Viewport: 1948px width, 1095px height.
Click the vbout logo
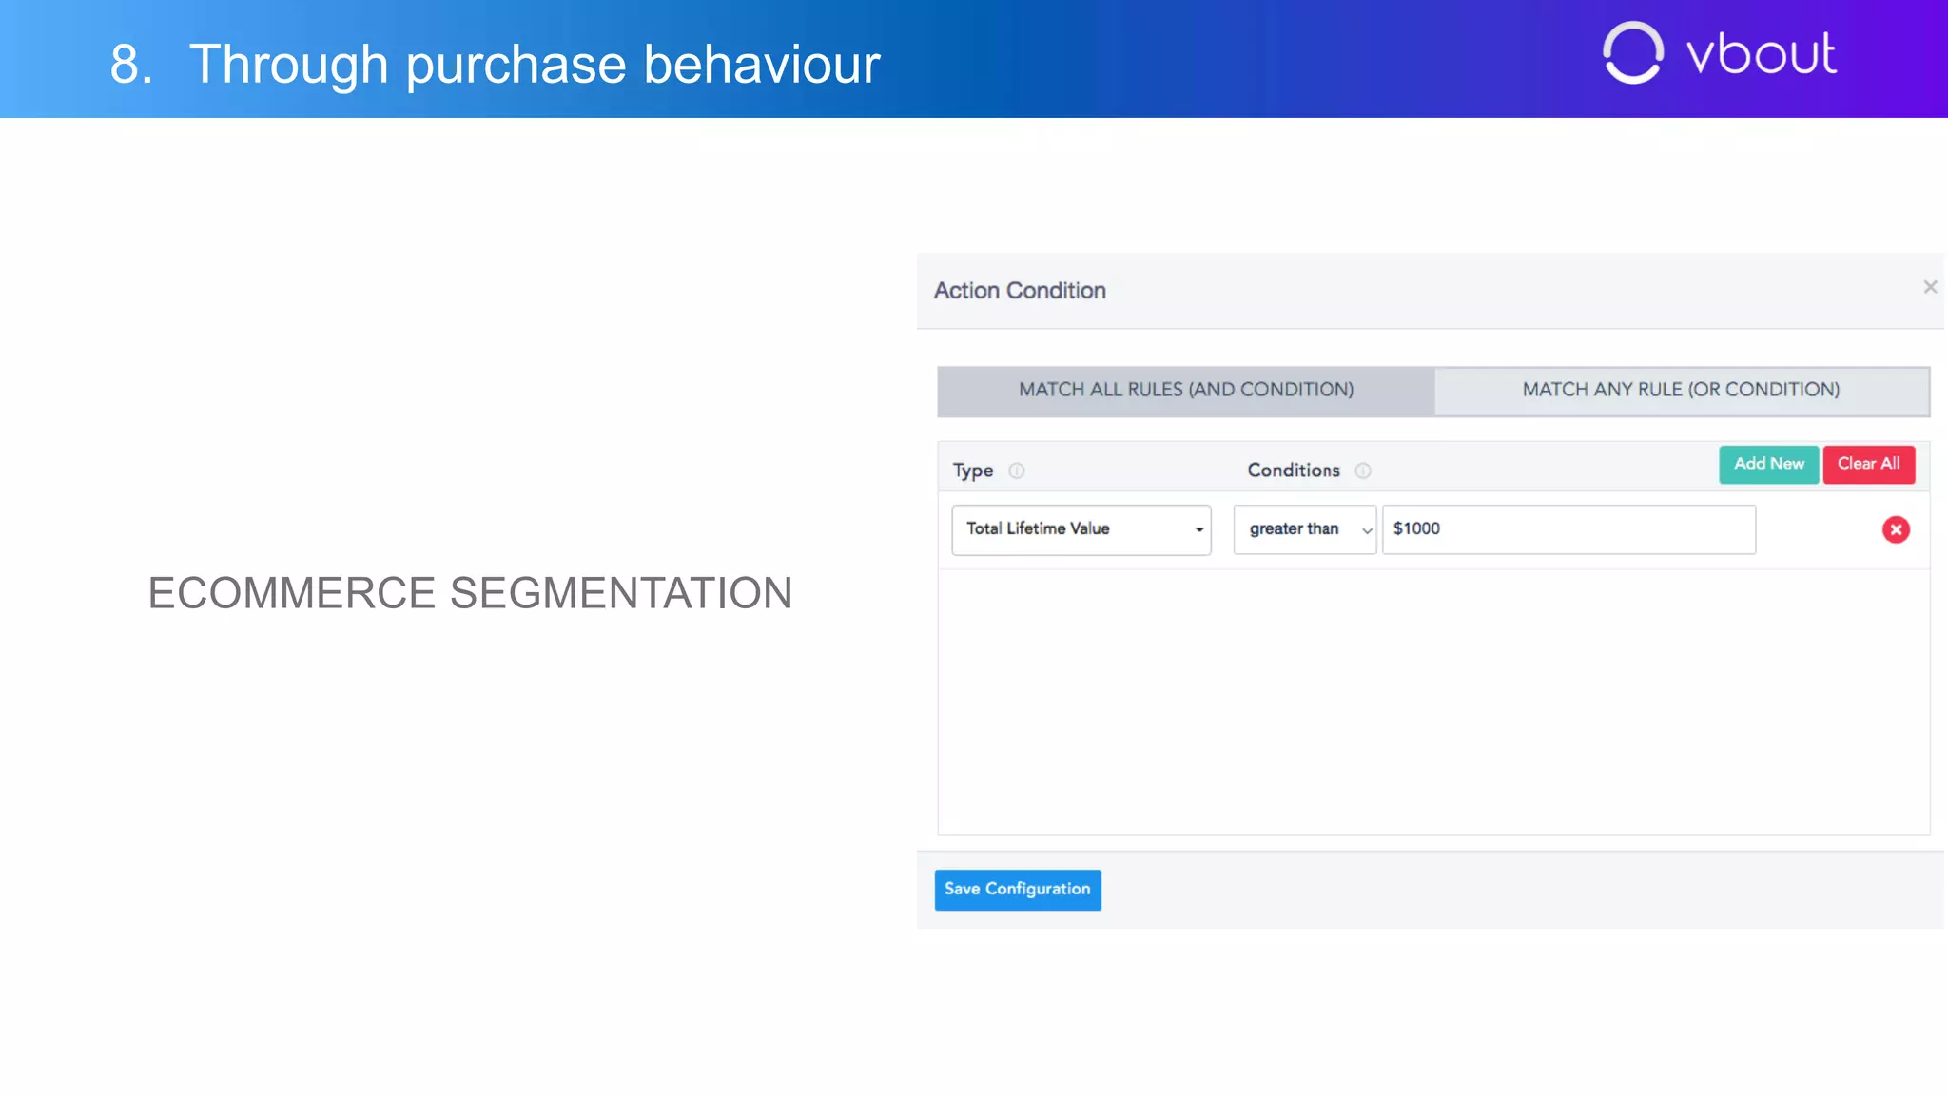(x=1720, y=54)
